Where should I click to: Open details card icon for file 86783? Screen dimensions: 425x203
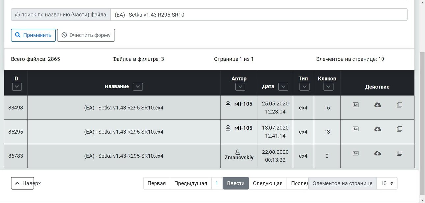click(355, 153)
